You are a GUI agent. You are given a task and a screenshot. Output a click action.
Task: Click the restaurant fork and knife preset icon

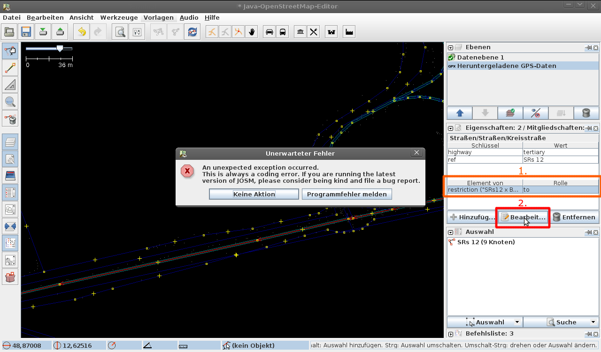314,32
